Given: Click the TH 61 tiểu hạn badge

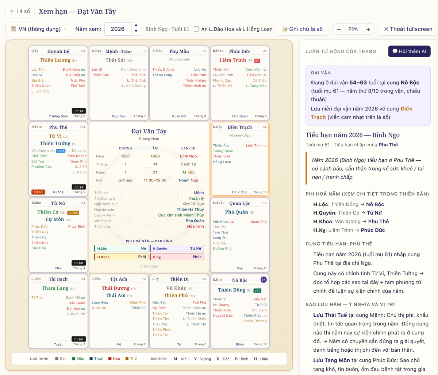Looking at the screenshot, I should tap(38, 192).
